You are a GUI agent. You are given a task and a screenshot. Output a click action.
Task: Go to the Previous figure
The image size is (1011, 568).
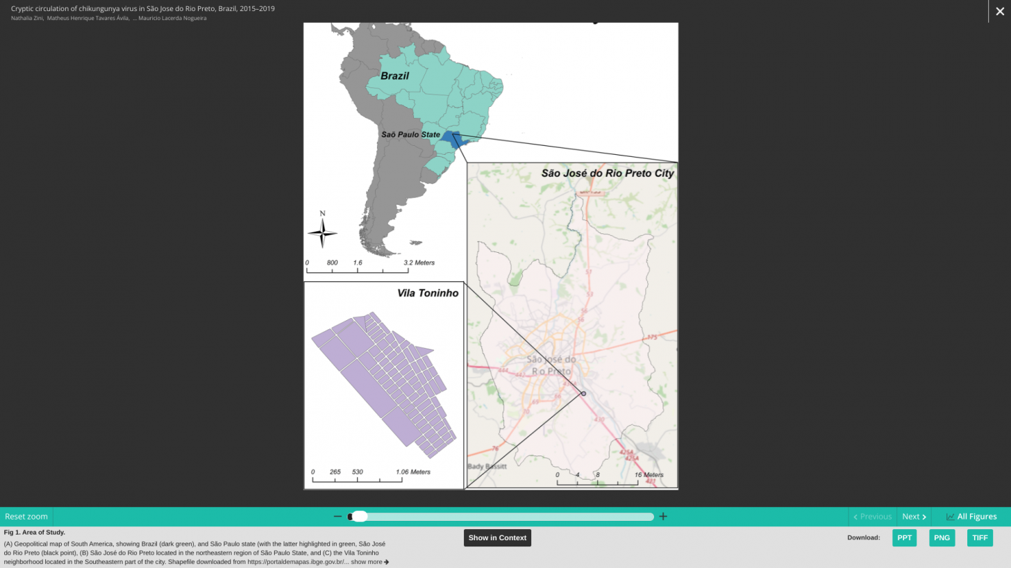[872, 517]
